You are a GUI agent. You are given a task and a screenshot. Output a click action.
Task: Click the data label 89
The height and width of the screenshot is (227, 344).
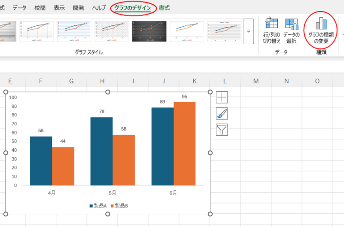click(x=163, y=102)
